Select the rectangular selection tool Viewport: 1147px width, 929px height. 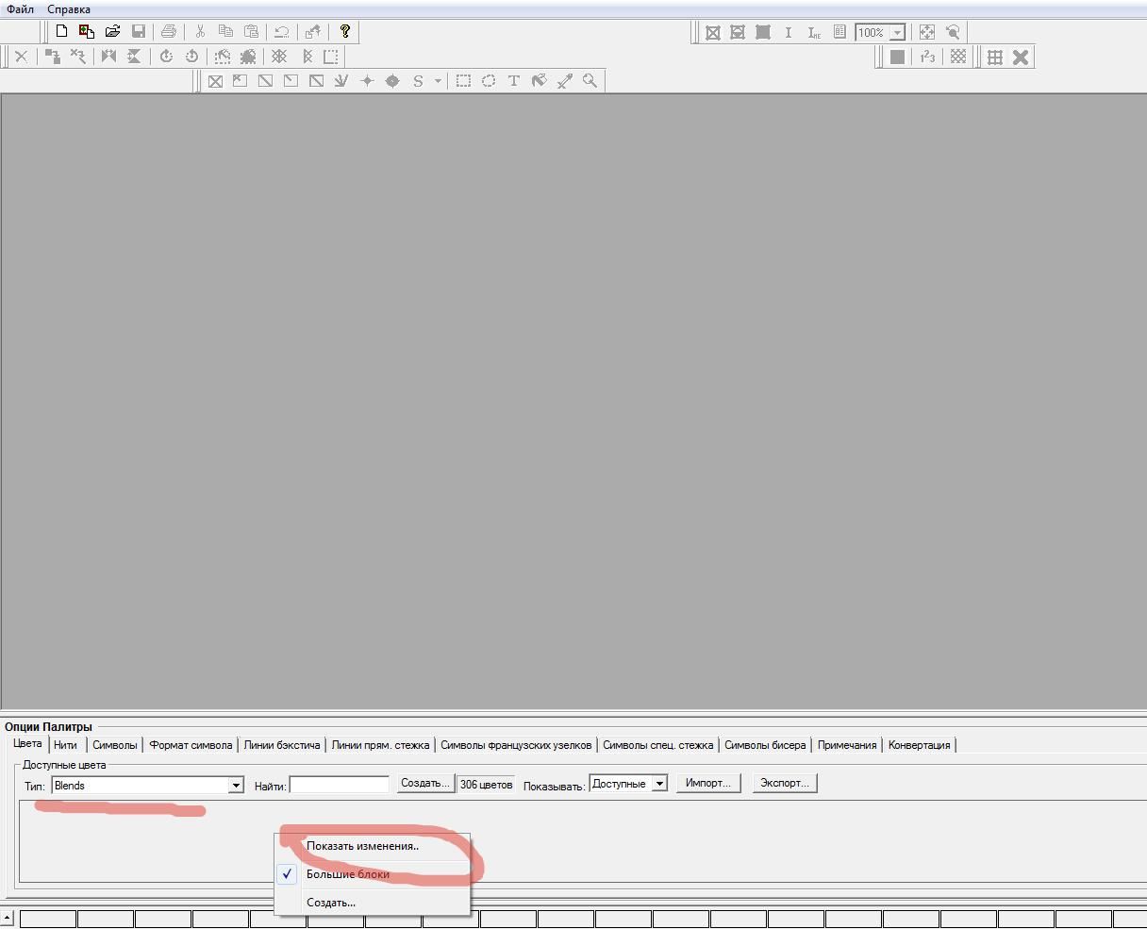coord(463,81)
